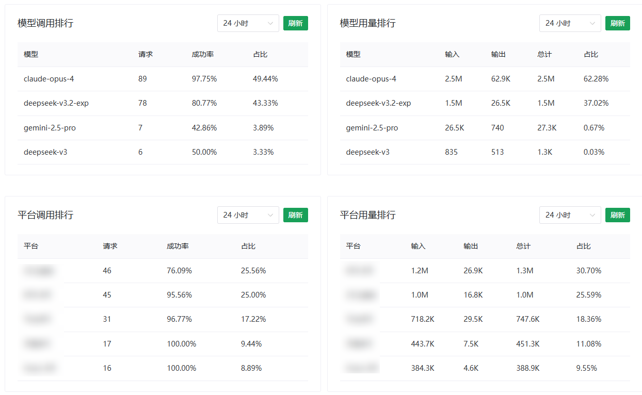Click 刷新 in the 模型调用排行 panel
Screen dimensions: 642x395
(295, 23)
